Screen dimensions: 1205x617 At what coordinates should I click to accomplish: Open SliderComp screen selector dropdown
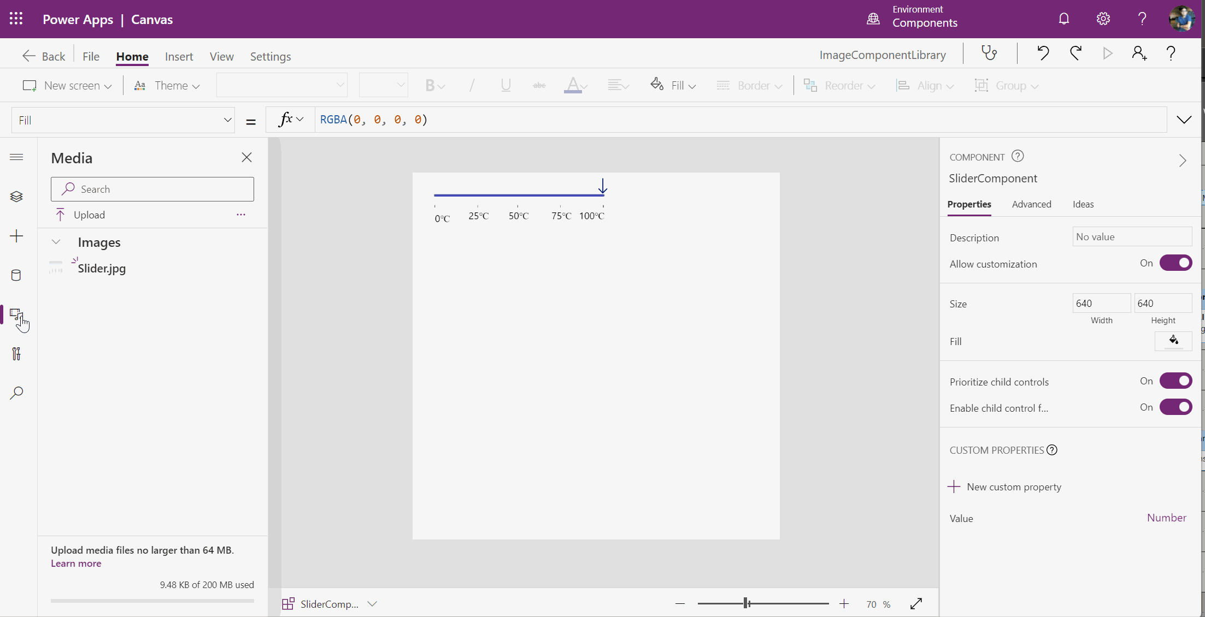(x=373, y=604)
